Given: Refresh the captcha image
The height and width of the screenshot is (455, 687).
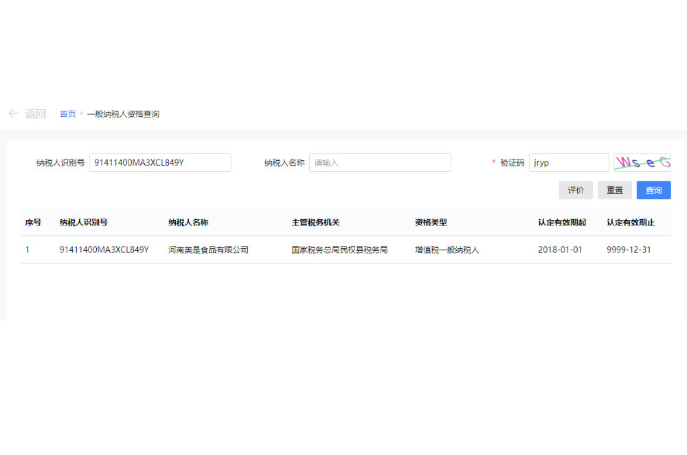Looking at the screenshot, I should pos(642,163).
